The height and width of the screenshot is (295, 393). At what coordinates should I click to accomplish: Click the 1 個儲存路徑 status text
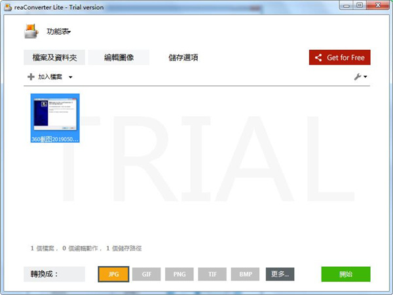click(x=124, y=248)
